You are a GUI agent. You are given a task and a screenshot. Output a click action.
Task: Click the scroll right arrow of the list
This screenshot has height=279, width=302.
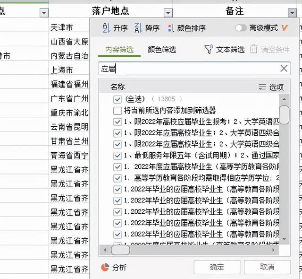coord(273,250)
